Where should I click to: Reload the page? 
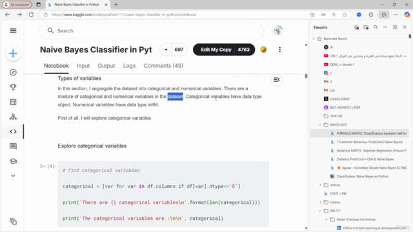31,15
